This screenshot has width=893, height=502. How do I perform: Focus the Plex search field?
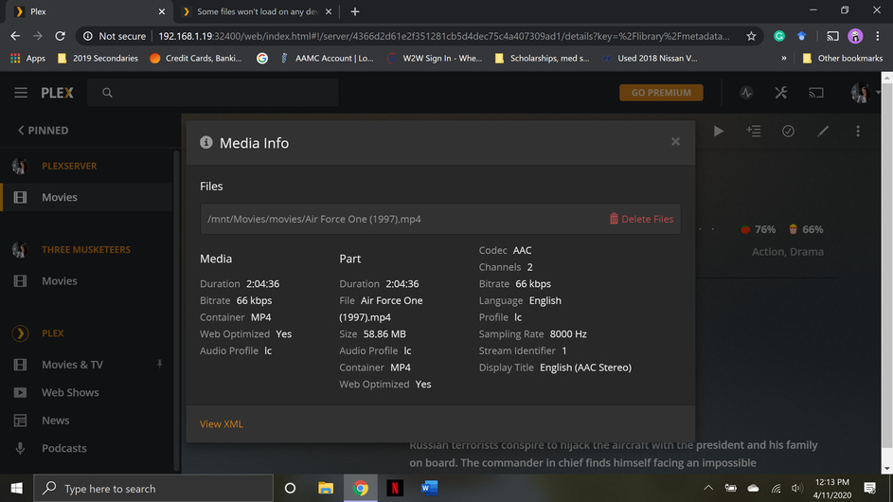tap(213, 92)
